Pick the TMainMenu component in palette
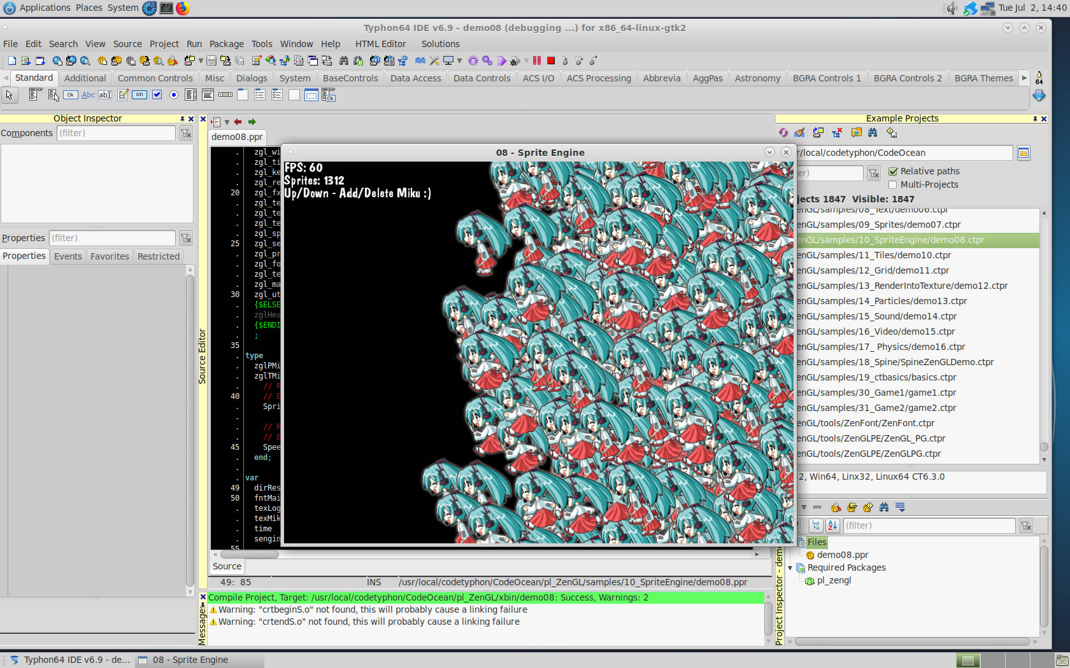This screenshot has width=1070, height=668. pyautogui.click(x=36, y=95)
